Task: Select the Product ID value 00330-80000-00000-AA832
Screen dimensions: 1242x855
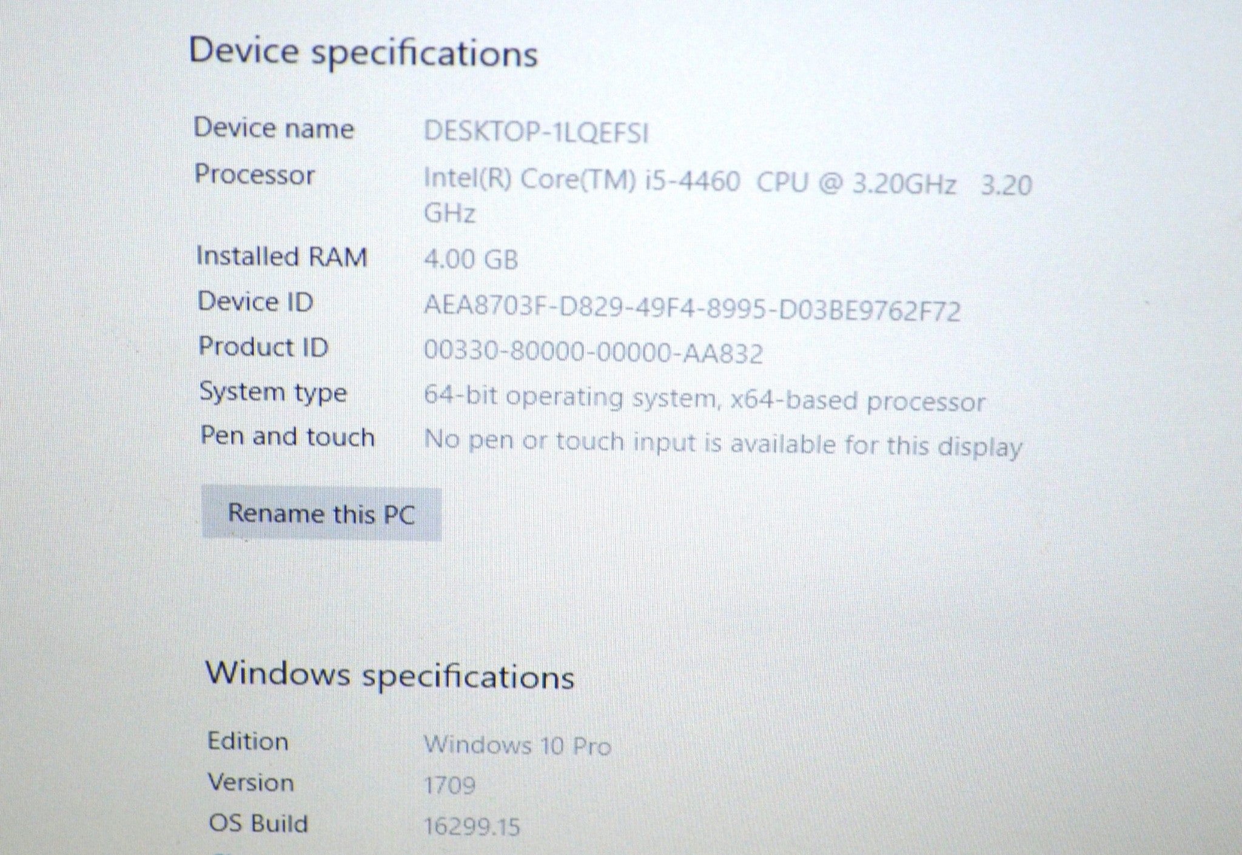Action: 592,352
